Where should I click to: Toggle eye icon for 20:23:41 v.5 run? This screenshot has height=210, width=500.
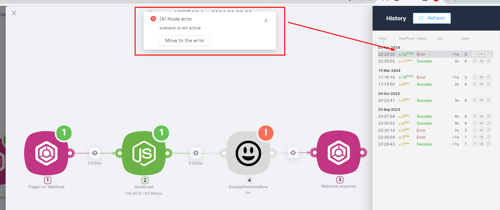(x=482, y=100)
